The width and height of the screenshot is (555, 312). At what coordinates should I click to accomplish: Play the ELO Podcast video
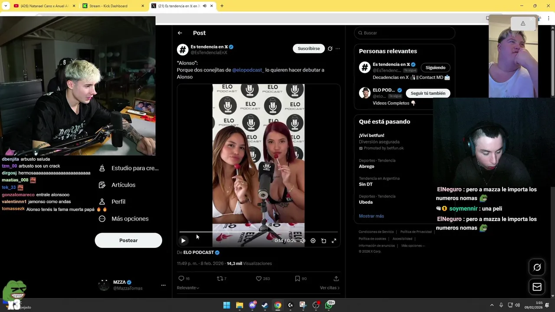tap(183, 240)
